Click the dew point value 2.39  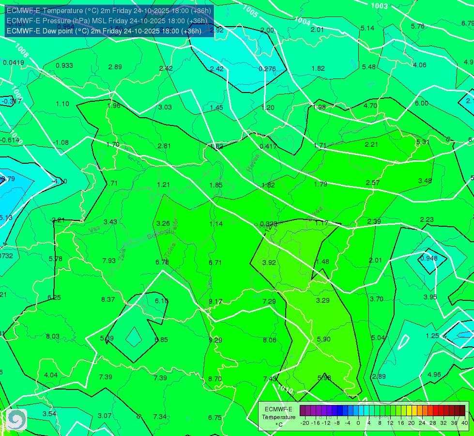pyautogui.click(x=374, y=221)
